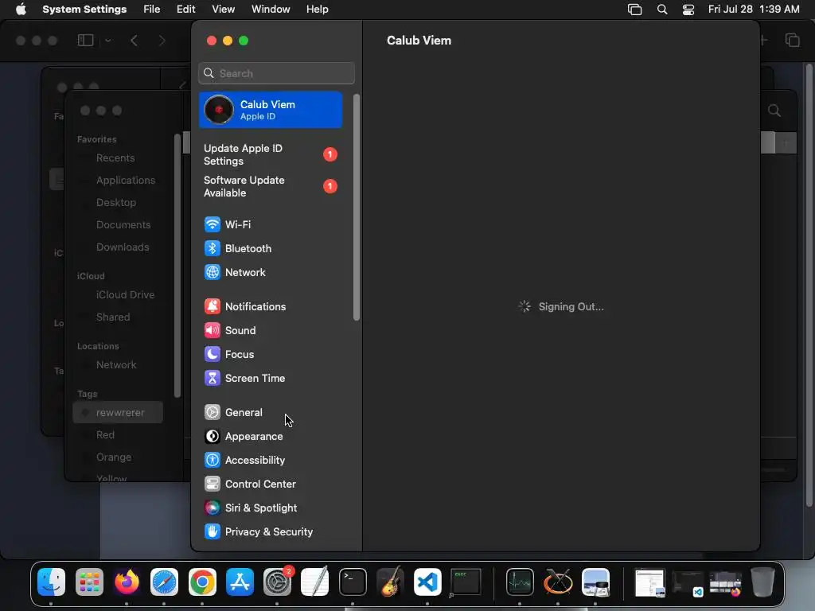
Task: Click the System Settings sidebar scrollbar
Action: pyautogui.click(x=356, y=208)
